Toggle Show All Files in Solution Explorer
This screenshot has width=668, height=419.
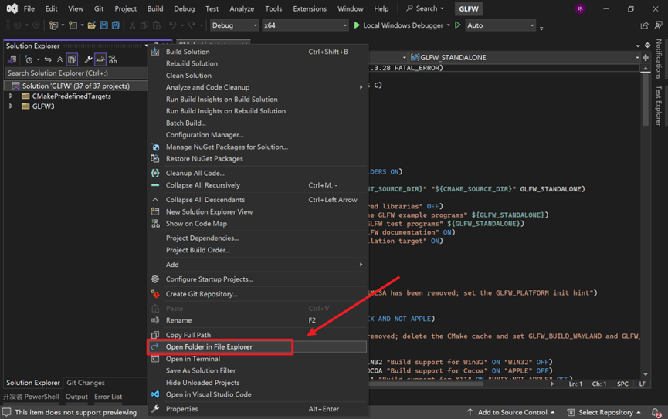pos(72,59)
